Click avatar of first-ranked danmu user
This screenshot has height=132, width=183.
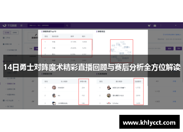coord(54,88)
